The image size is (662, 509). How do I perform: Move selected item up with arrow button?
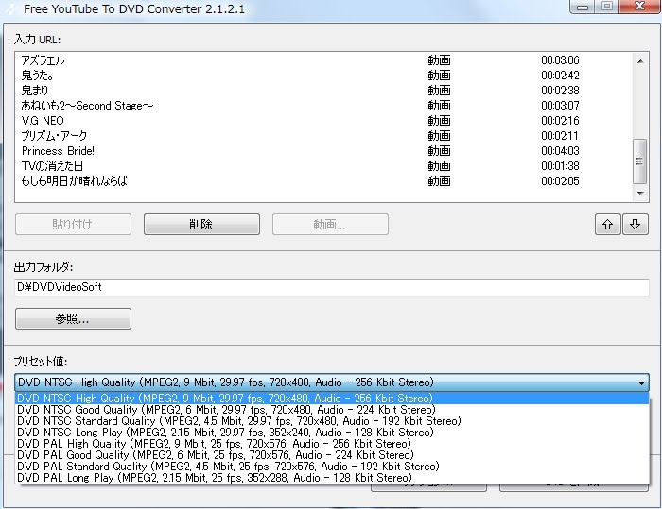click(607, 224)
